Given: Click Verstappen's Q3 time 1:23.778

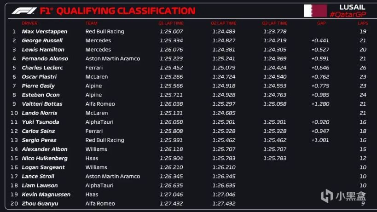Looking at the screenshot, I should pos(275,31).
